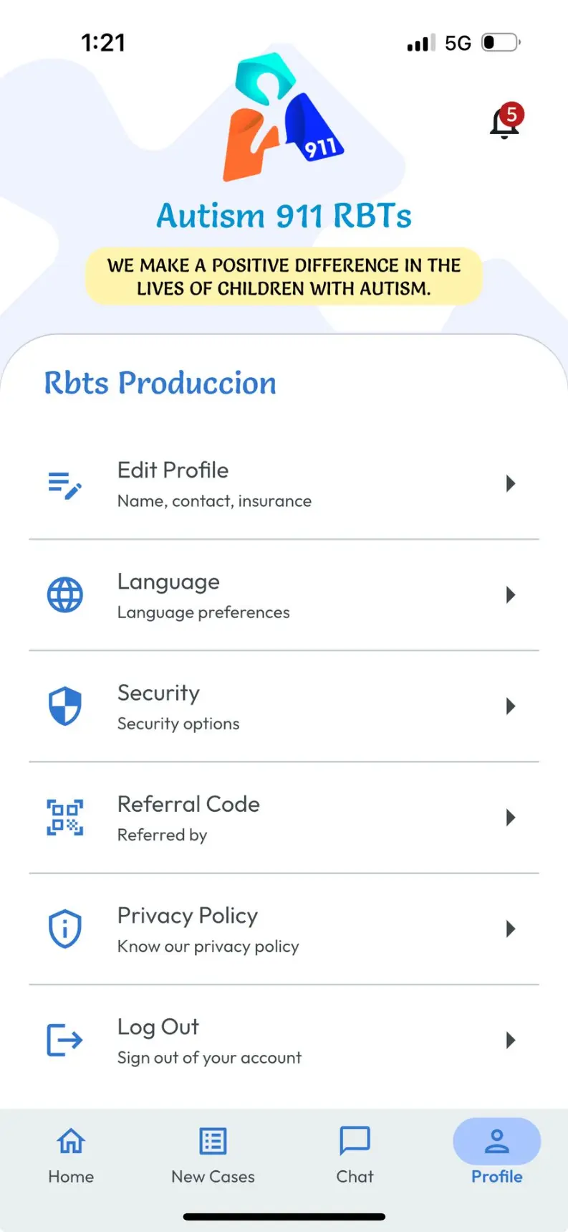Tap the Privacy Policy info shield icon
Screen dimensions: 568x1232
[x=64, y=929]
